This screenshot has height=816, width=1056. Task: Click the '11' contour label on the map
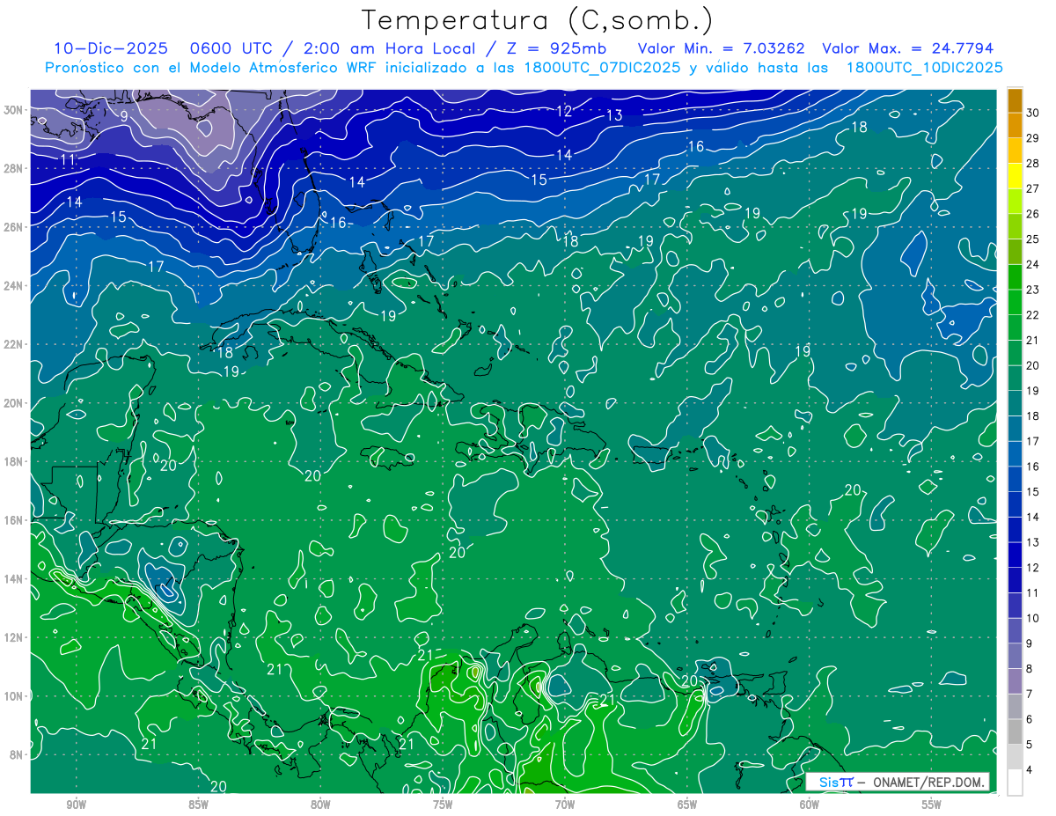coord(68,159)
